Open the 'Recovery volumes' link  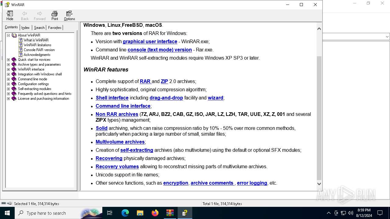[x=117, y=167]
